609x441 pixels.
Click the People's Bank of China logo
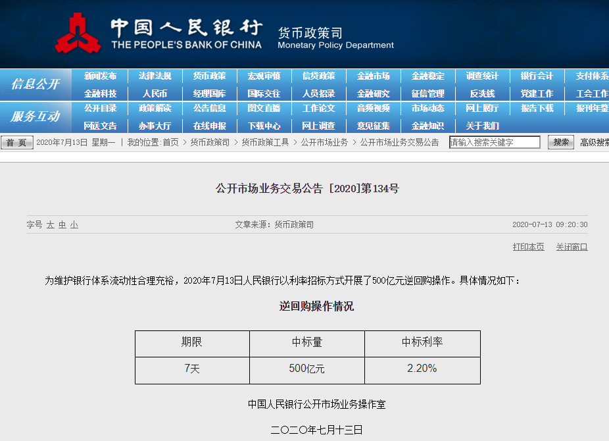click(x=78, y=34)
